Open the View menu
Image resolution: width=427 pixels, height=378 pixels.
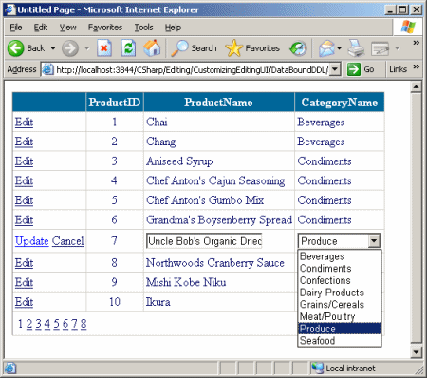click(68, 28)
